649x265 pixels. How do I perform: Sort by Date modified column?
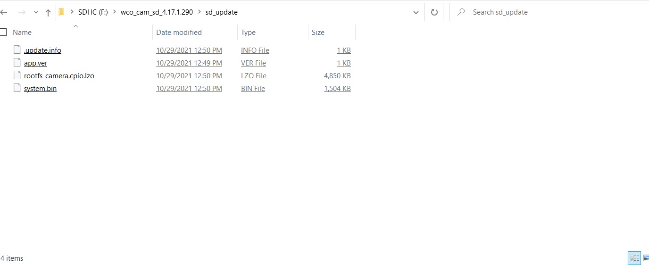click(x=179, y=33)
